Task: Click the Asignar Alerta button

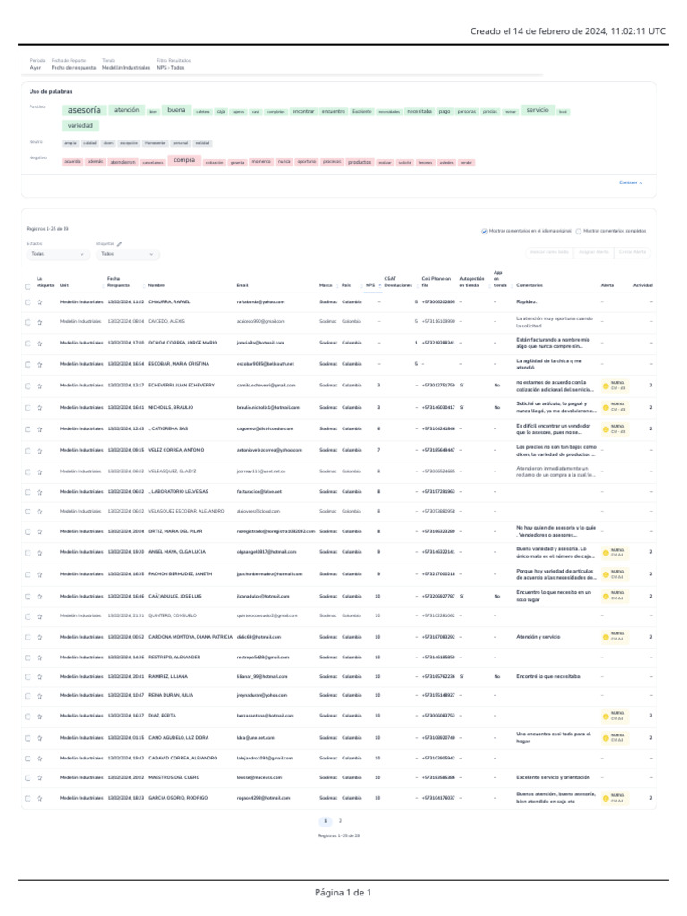Action: 594,252
